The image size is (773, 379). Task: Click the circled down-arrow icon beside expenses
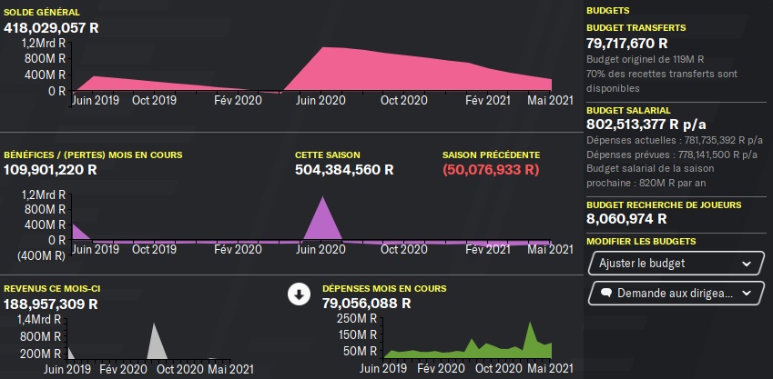point(299,294)
